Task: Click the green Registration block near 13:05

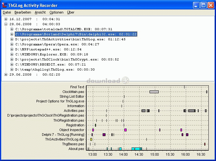Action: coord(95,125)
